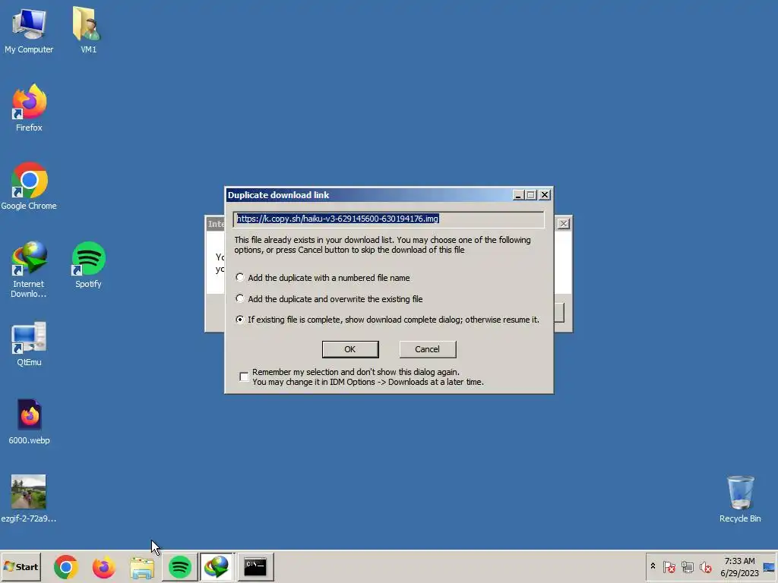Close the background Internet Download Manager dialog
Viewport: 778px width, 583px height.
[564, 224]
